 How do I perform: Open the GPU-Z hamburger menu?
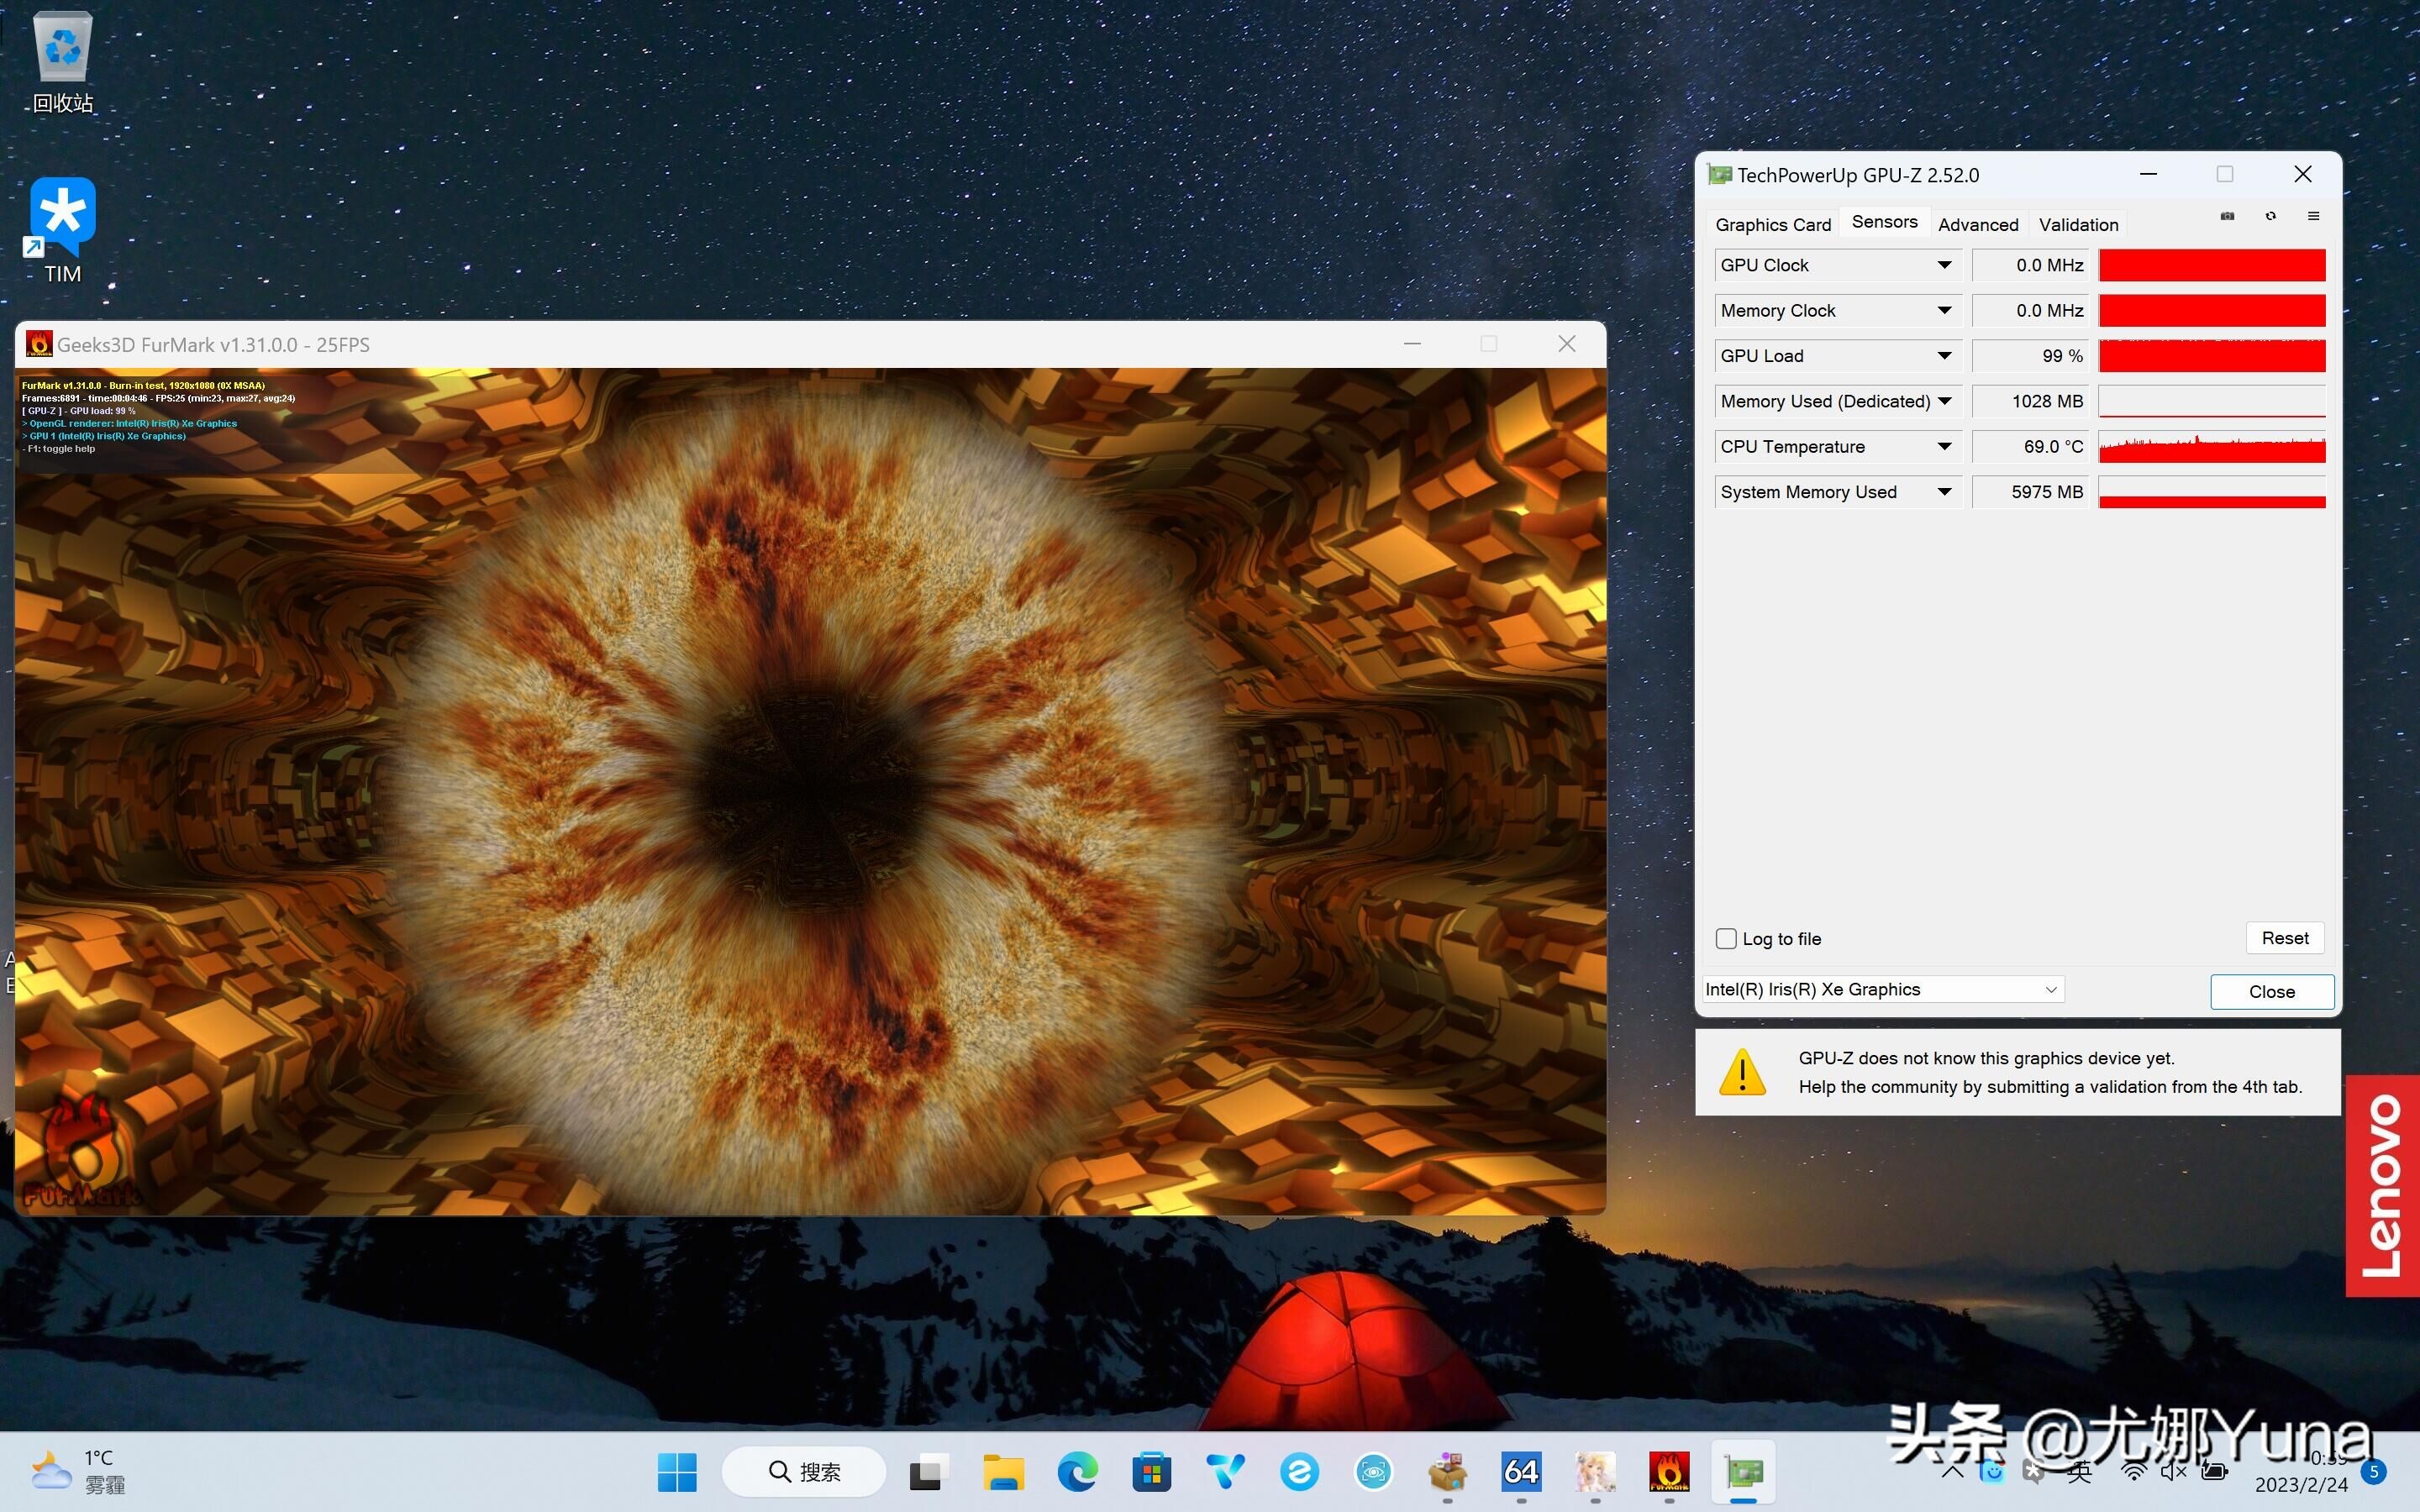2313,216
